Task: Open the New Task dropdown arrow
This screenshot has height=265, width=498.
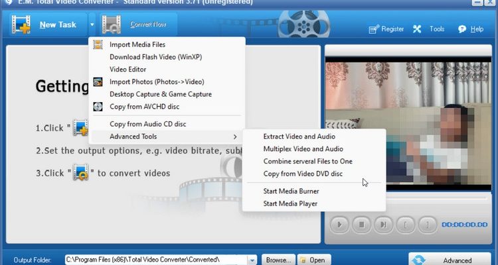Action: pos(92,25)
